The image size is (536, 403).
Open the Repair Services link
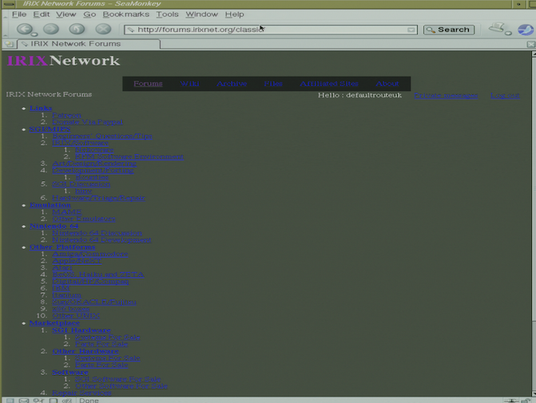81,393
